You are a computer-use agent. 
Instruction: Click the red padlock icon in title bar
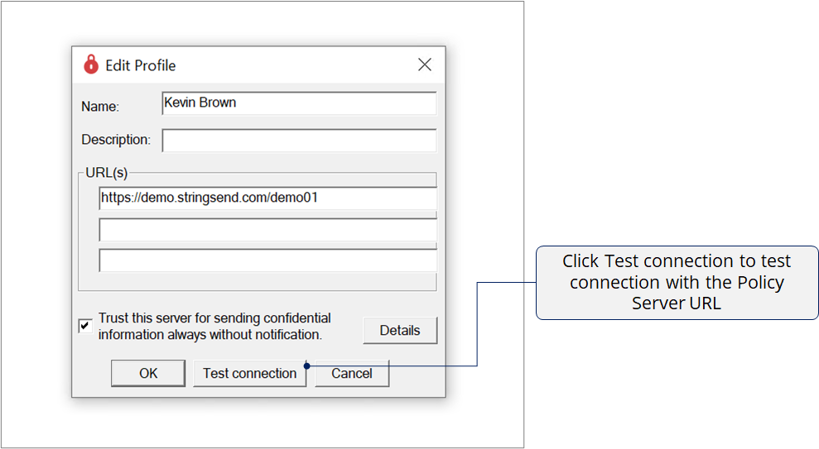(x=91, y=64)
